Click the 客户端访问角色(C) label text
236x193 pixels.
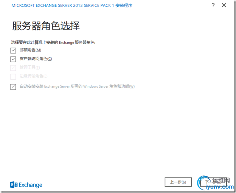tap(36, 59)
